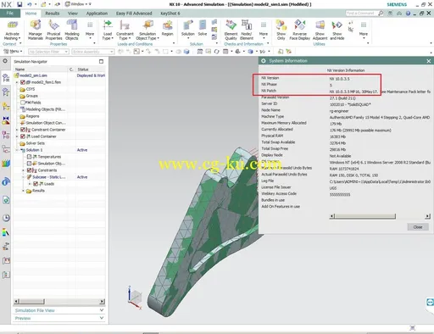The width and height of the screenshot is (434, 334).
Task: Click the Close button in System Information
Action: tap(418, 227)
